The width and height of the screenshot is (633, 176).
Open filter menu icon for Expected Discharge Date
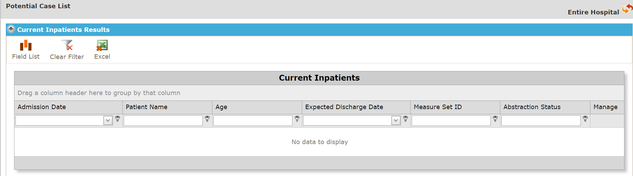tap(406, 119)
